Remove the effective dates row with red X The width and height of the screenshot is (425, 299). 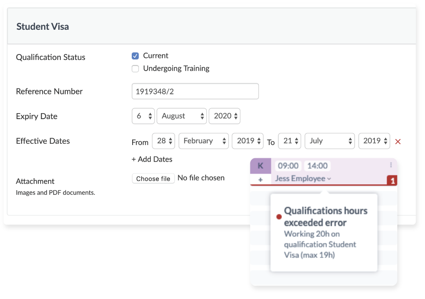tap(398, 142)
